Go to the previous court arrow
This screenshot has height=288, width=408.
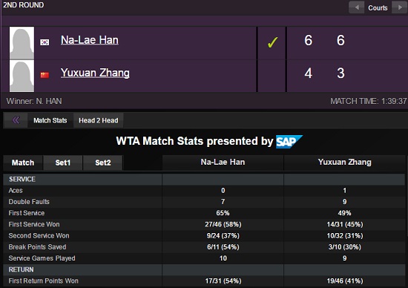point(356,7)
